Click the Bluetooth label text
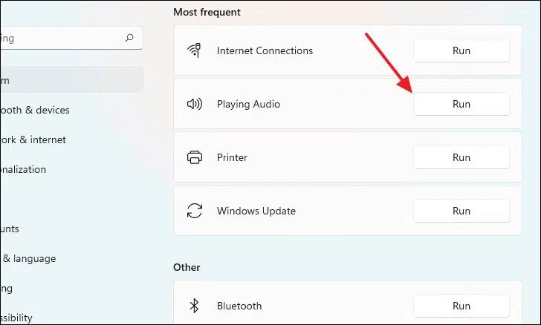This screenshot has width=541, height=325. [x=239, y=306]
